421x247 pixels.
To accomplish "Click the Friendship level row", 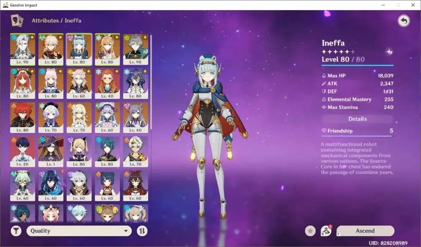I will tap(357, 131).
